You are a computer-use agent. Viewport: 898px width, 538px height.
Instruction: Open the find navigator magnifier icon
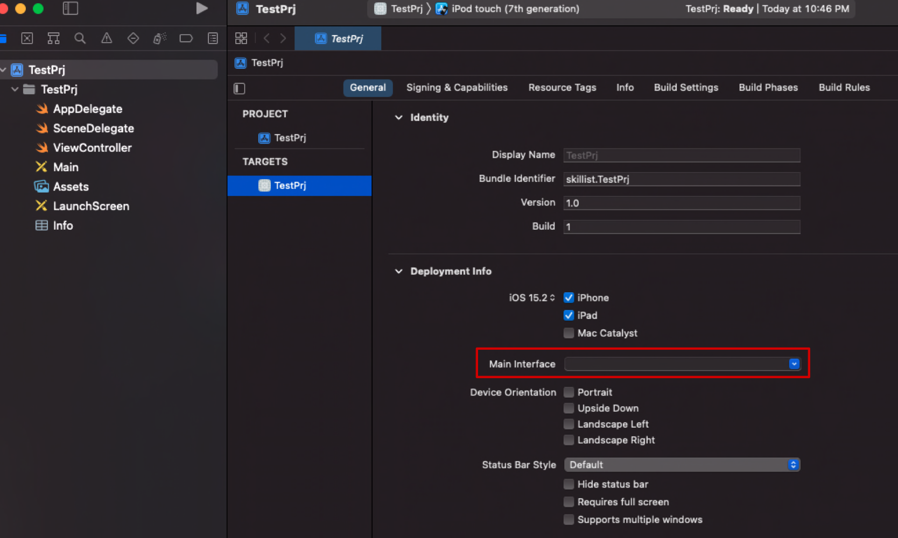point(80,38)
